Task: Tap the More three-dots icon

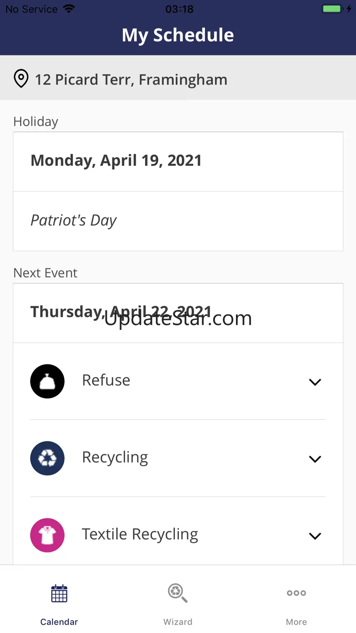Action: (296, 593)
